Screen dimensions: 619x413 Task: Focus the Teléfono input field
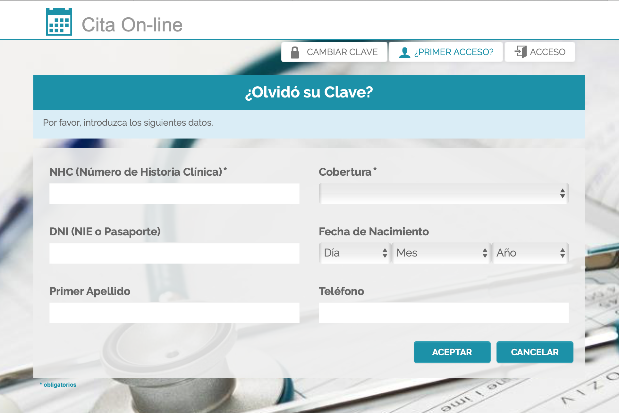444,313
